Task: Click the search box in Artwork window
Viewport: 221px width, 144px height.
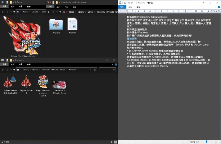Action: [107, 70]
